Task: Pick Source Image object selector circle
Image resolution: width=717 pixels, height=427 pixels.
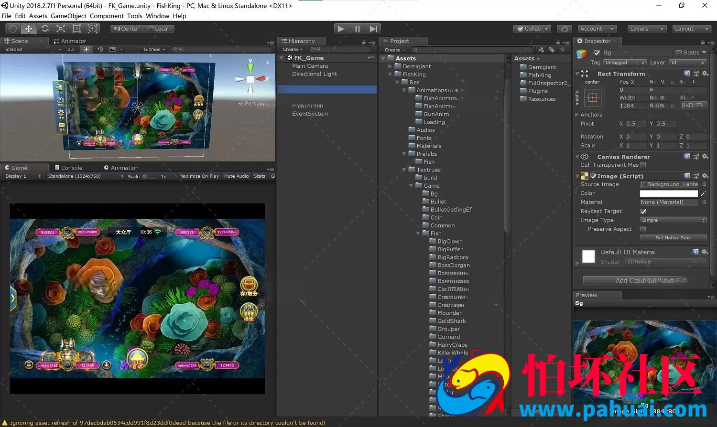Action: click(704, 184)
